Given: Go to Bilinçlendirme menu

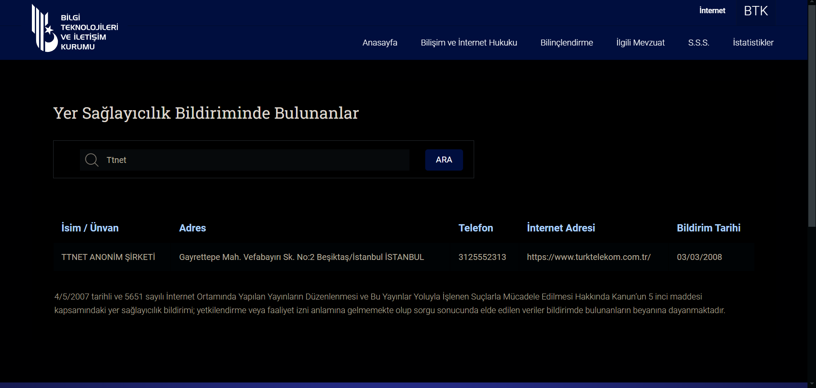Looking at the screenshot, I should [x=566, y=43].
